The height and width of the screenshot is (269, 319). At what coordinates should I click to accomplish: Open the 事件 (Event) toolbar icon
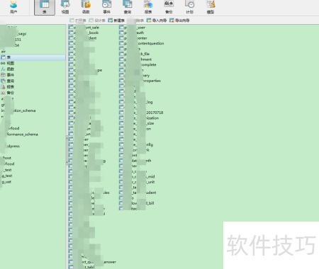[106, 7]
